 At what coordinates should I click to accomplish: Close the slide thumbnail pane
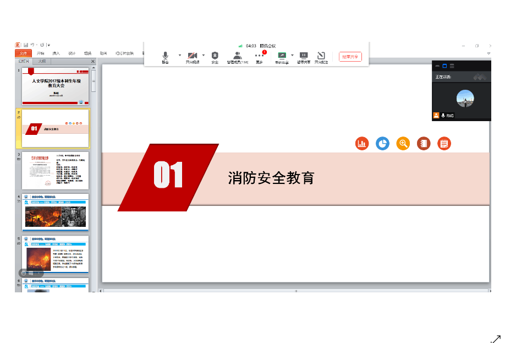tap(93, 62)
